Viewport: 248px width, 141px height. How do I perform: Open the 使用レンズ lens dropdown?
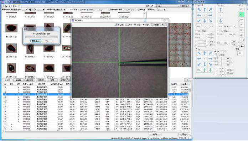point(167,6)
